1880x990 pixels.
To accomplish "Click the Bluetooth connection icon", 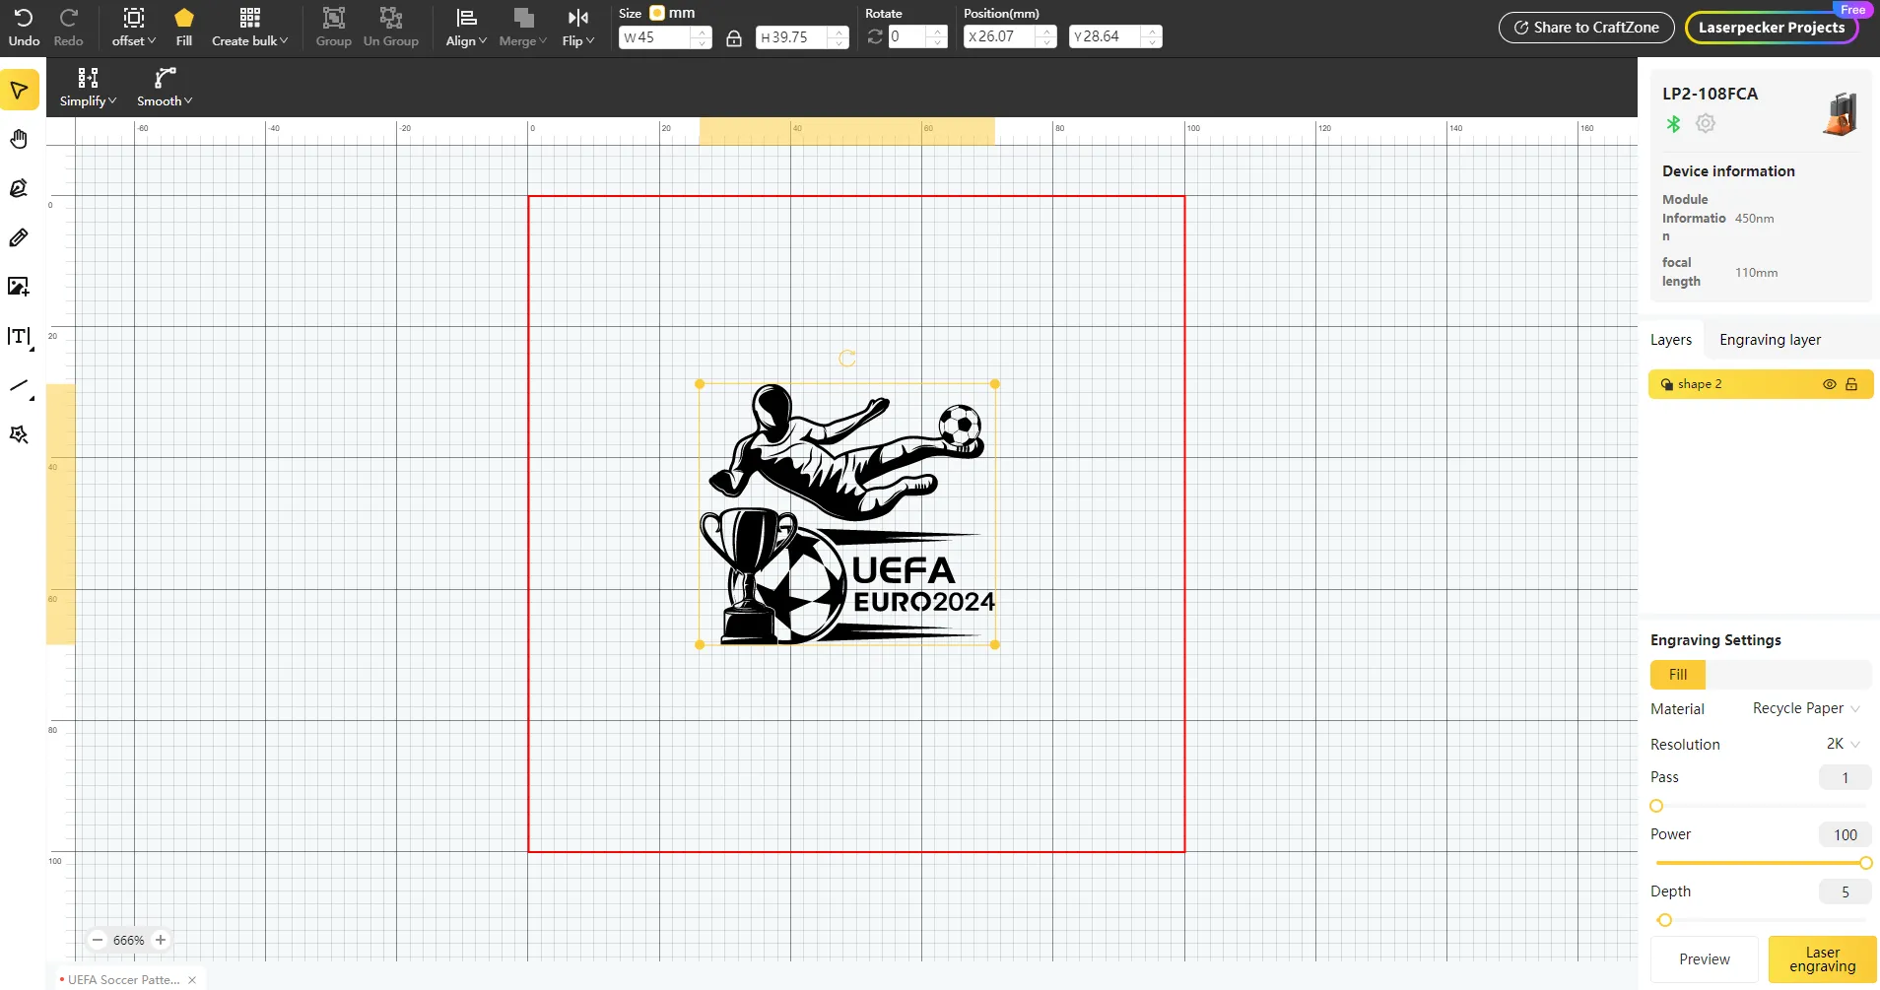I will [1673, 124].
